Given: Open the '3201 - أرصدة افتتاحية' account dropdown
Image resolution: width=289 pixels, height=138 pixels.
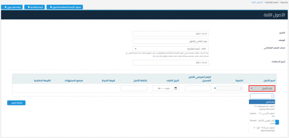Looking at the screenshot, I should [171, 49].
